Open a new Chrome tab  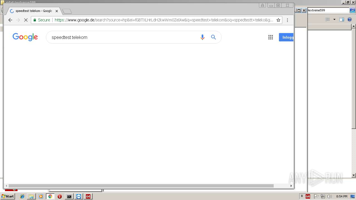pos(67,11)
